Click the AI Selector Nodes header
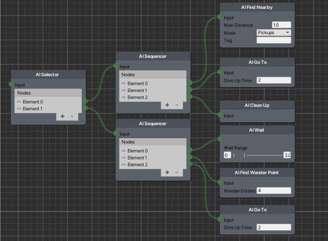 coord(48,93)
